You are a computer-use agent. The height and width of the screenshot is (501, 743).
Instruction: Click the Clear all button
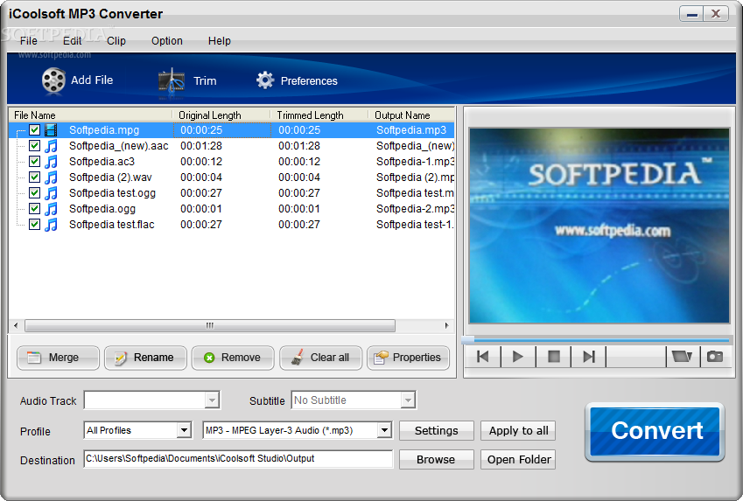click(x=320, y=358)
